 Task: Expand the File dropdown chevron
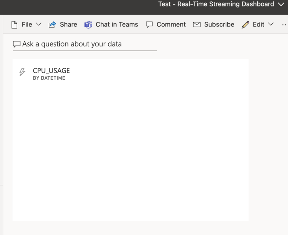point(38,24)
